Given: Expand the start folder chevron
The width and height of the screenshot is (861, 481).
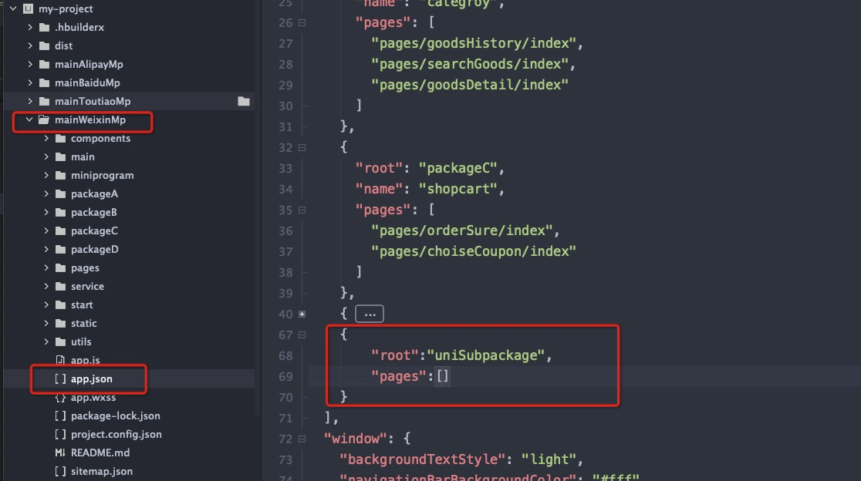Looking at the screenshot, I should (x=46, y=305).
